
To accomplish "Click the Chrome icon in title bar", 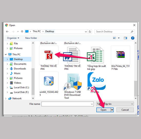I will pos(7,25).
